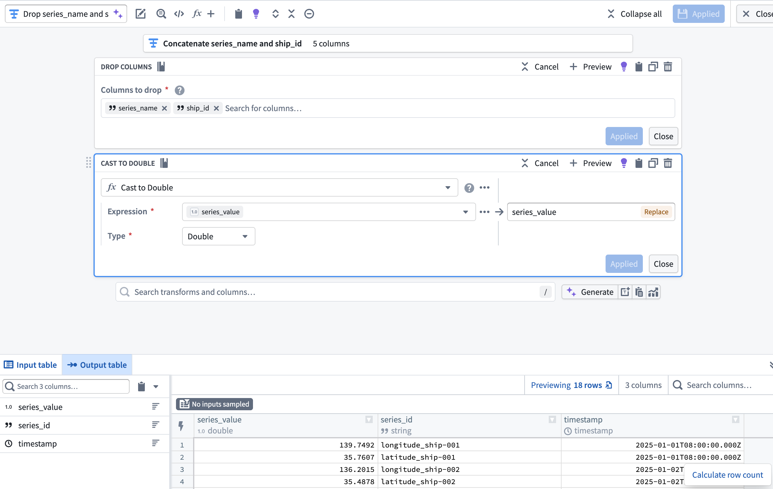Image resolution: width=773 pixels, height=489 pixels.
Task: Open suggestions via the purple lightbulb icon
Action: point(256,13)
